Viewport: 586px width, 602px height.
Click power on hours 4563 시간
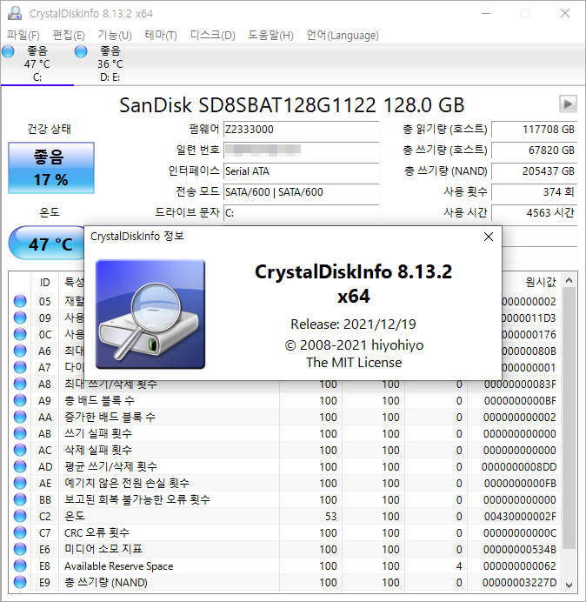point(534,212)
